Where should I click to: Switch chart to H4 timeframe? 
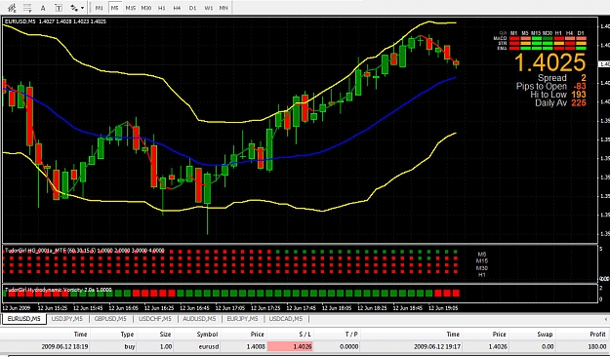[x=177, y=8]
